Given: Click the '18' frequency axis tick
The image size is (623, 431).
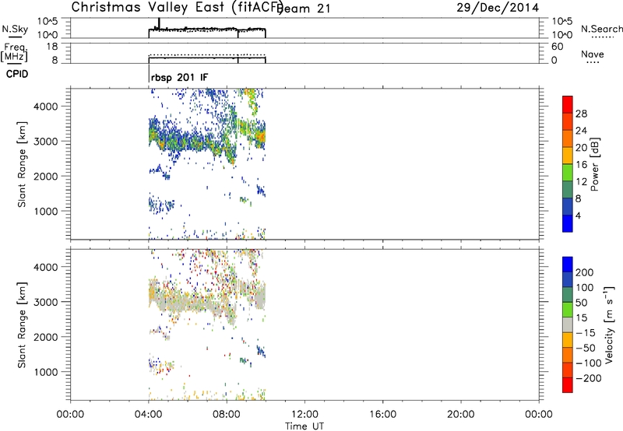Looking at the screenshot, I should click(52, 47).
